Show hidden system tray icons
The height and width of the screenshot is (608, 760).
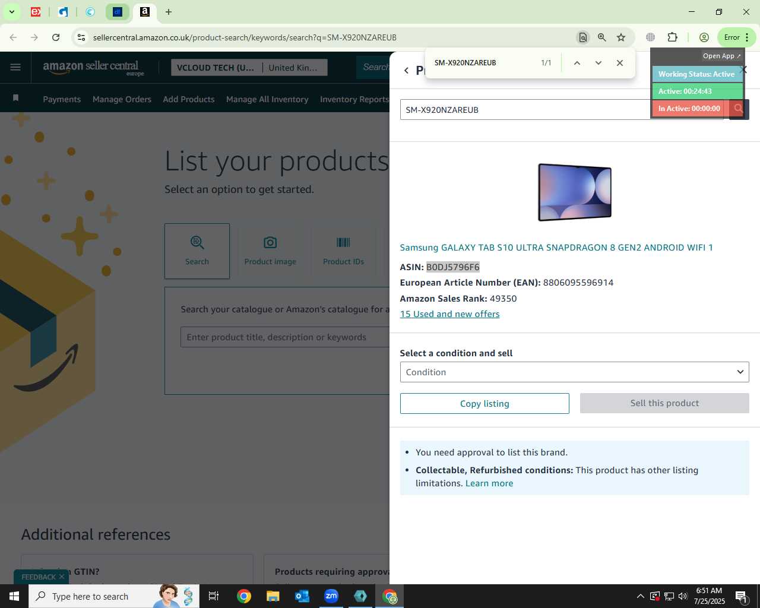[640, 596]
